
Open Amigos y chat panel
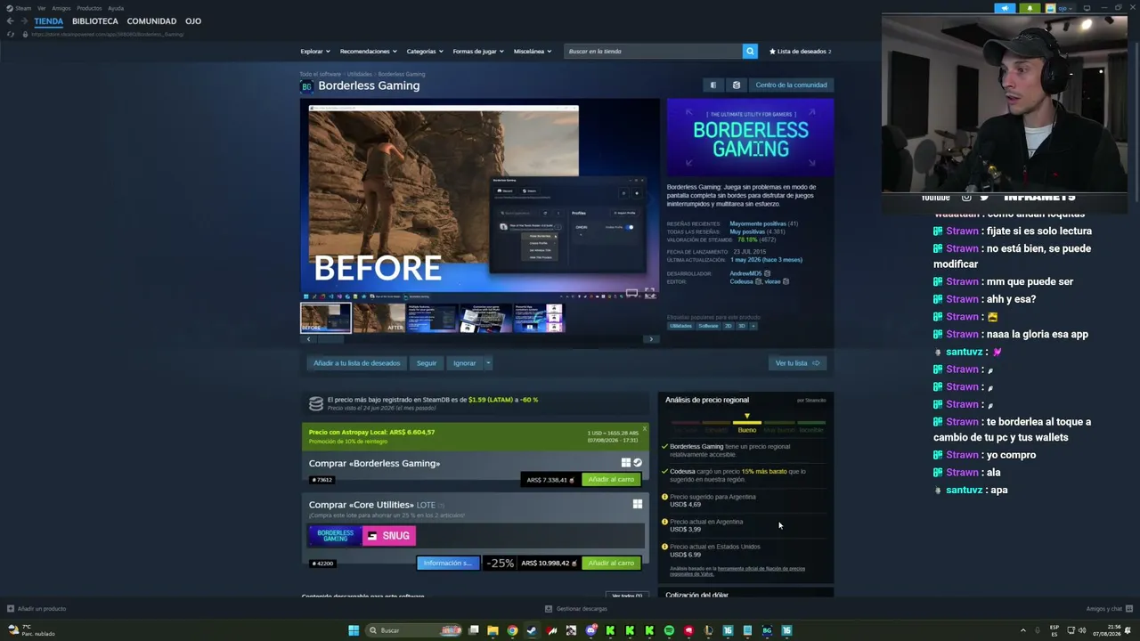point(1109,609)
